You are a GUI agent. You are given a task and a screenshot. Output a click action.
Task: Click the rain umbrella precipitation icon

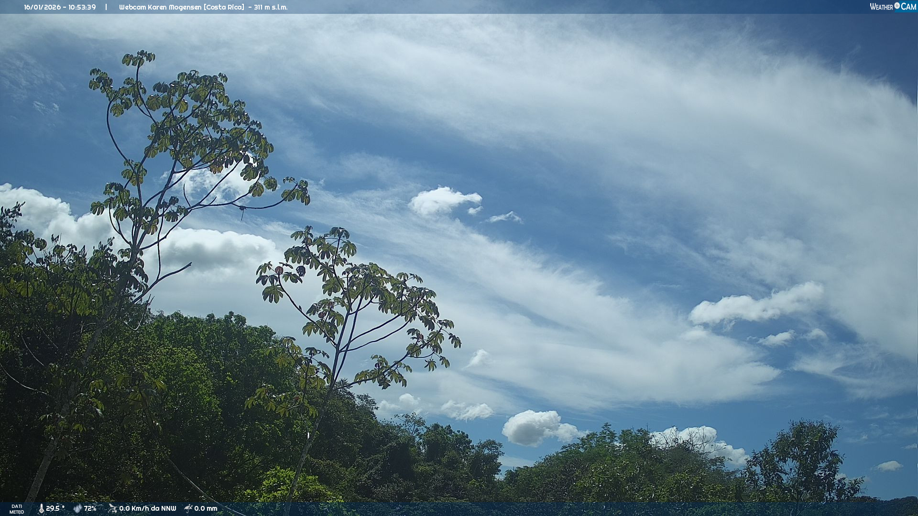click(x=188, y=508)
